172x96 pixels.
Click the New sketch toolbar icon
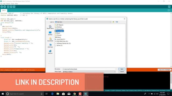tap(8, 7)
